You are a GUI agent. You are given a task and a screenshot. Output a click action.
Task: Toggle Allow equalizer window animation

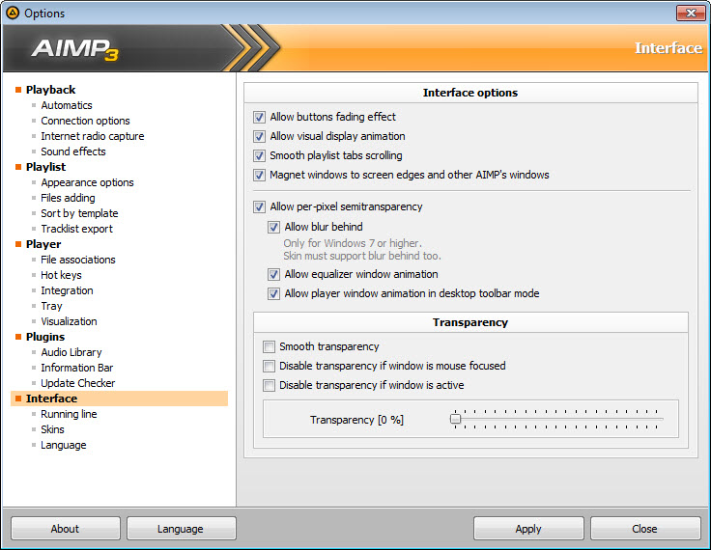273,275
